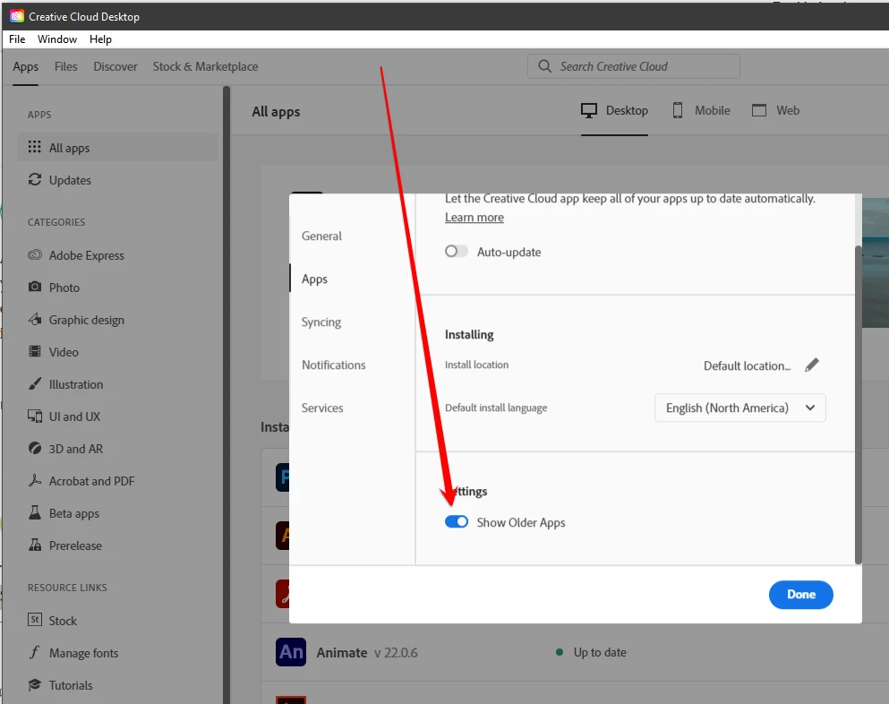Click the Done button
The width and height of the screenshot is (889, 704).
(800, 594)
